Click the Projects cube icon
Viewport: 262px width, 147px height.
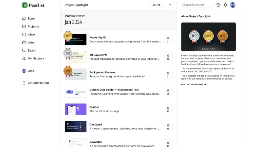pos(24,26)
